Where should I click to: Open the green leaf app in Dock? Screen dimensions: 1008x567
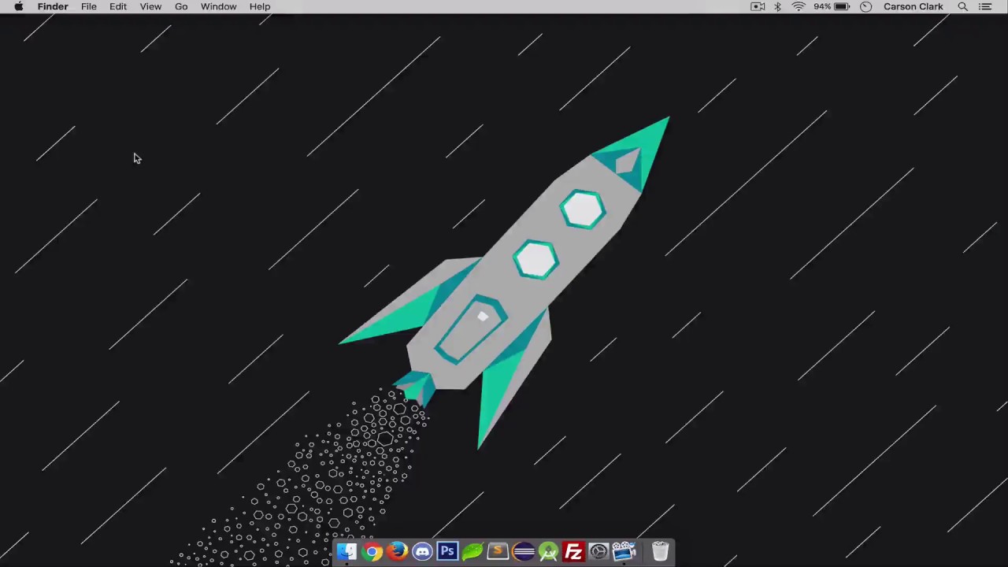click(472, 551)
